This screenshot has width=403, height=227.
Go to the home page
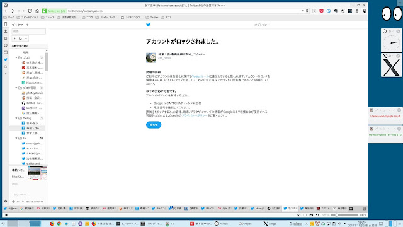click(37, 11)
